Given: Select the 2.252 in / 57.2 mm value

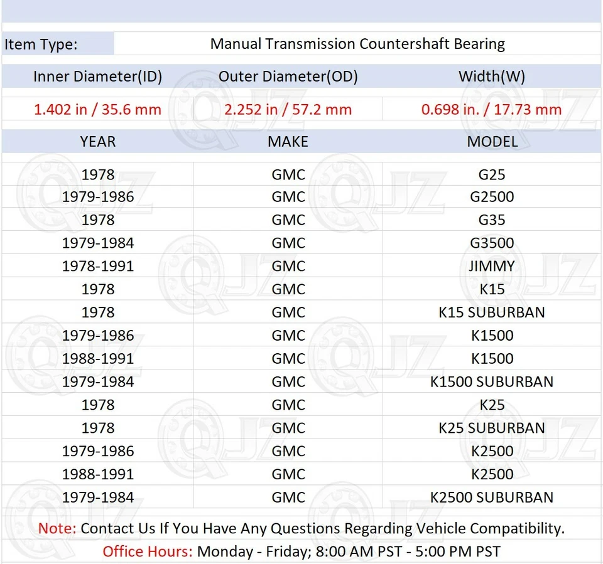Looking at the screenshot, I should [x=288, y=109].
